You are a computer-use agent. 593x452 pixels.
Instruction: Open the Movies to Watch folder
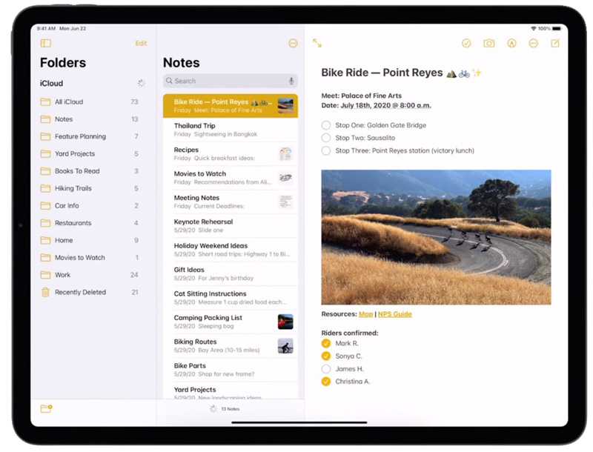[89, 258]
